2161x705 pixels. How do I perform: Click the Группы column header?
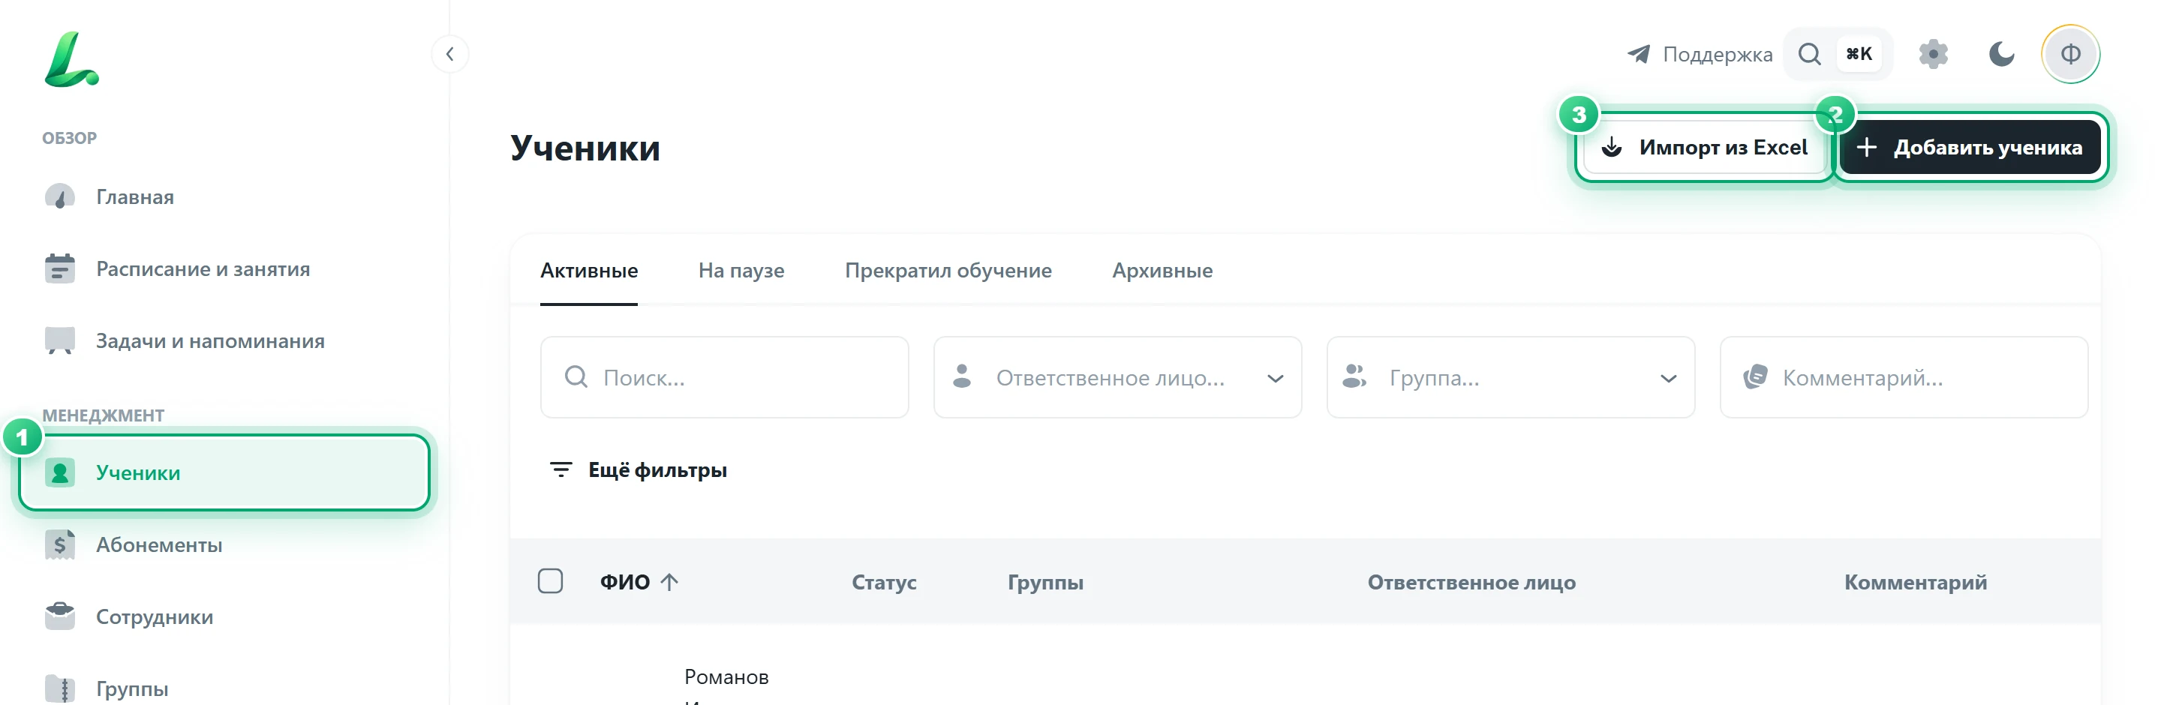coord(1045,583)
